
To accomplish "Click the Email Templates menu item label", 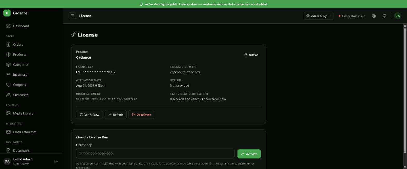I will point(25,132).
